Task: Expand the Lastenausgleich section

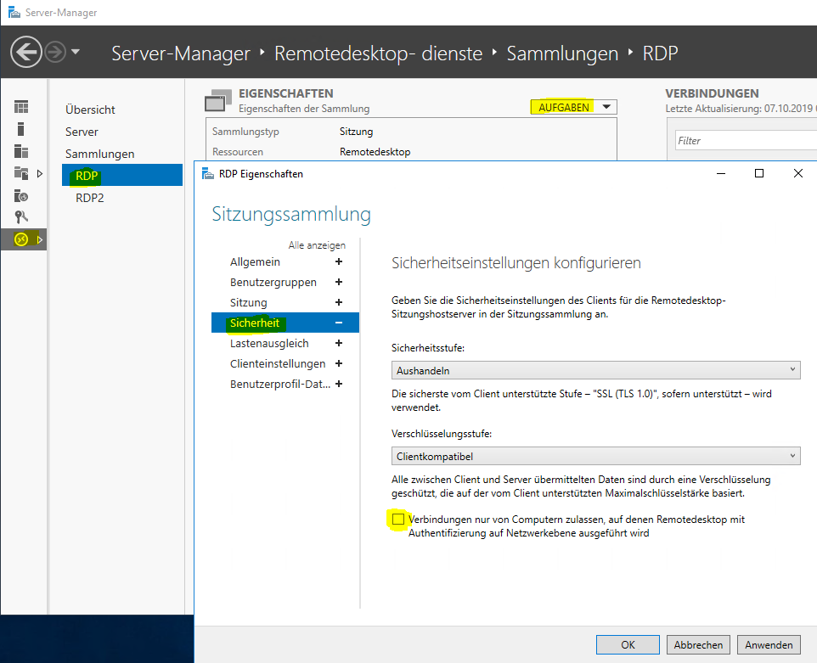Action: click(339, 343)
